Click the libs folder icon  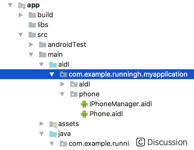(x=32, y=25)
